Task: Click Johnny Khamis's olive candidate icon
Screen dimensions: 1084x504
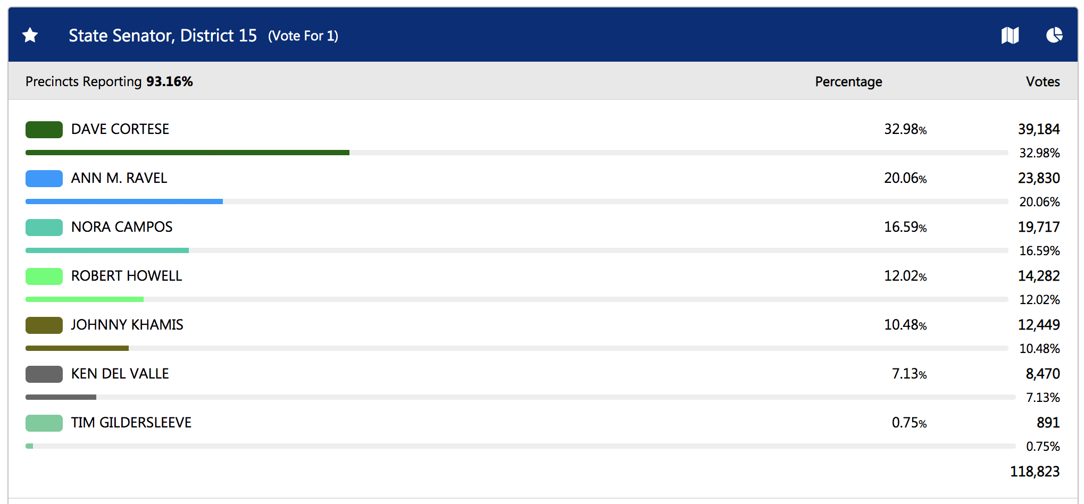Action: pos(43,325)
